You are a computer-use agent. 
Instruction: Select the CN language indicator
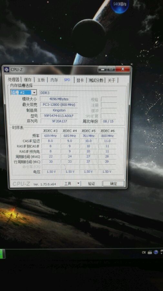144,253
